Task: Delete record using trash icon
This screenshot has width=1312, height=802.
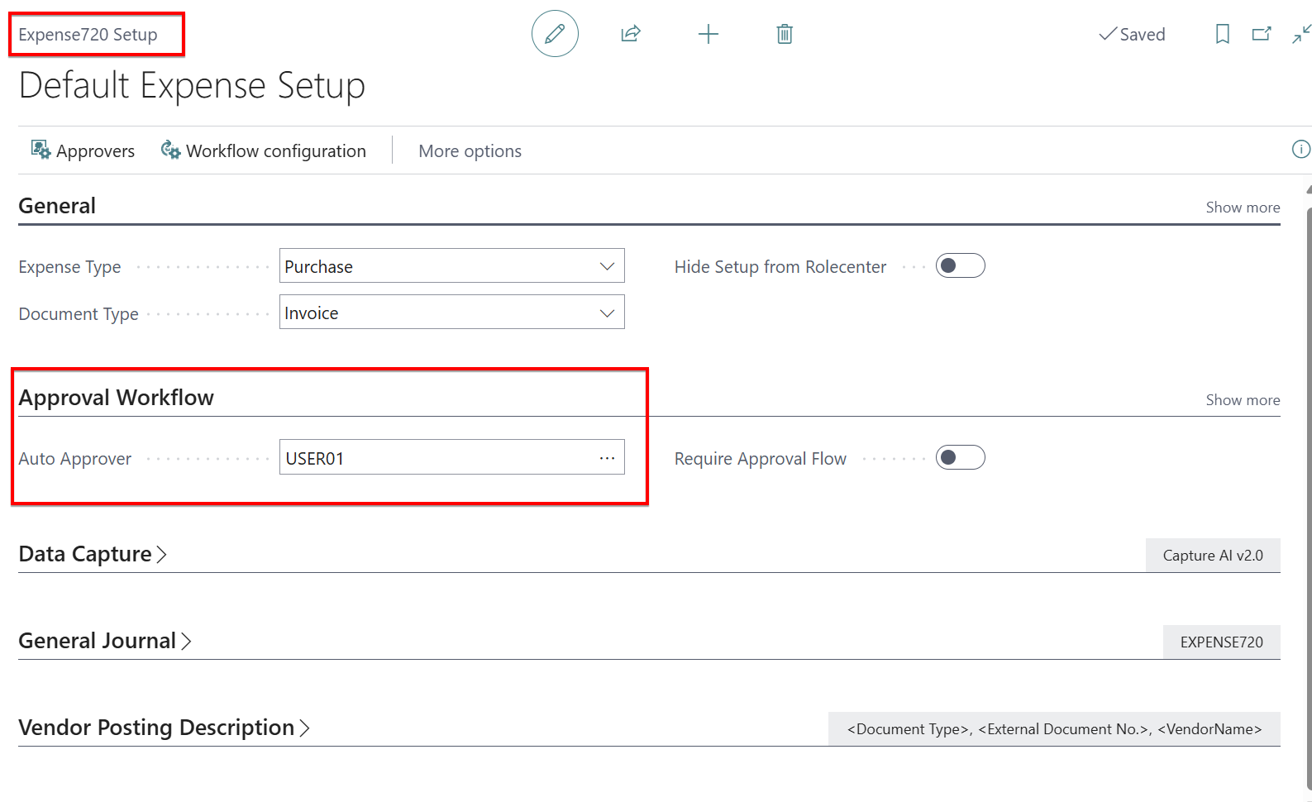Action: (x=785, y=34)
